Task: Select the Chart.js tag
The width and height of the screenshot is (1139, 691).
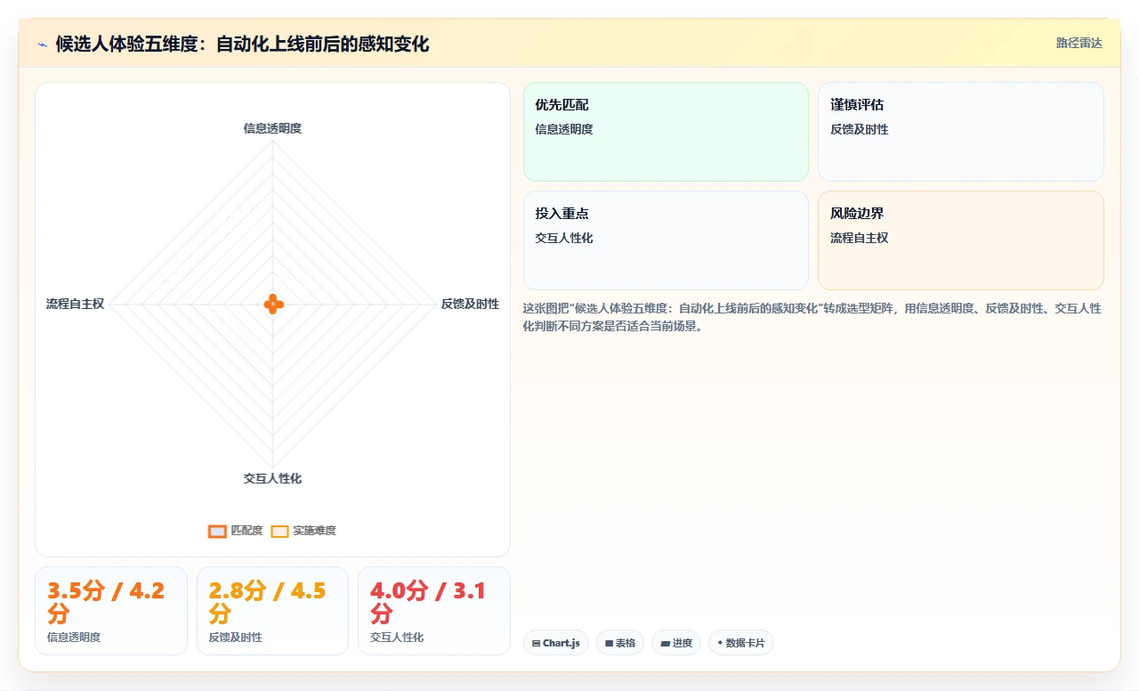Action: pyautogui.click(x=556, y=643)
